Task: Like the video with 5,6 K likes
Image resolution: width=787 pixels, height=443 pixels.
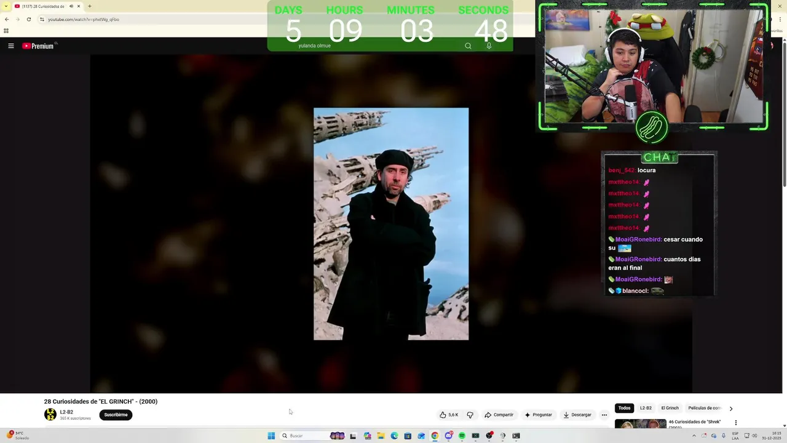Action: click(449, 415)
